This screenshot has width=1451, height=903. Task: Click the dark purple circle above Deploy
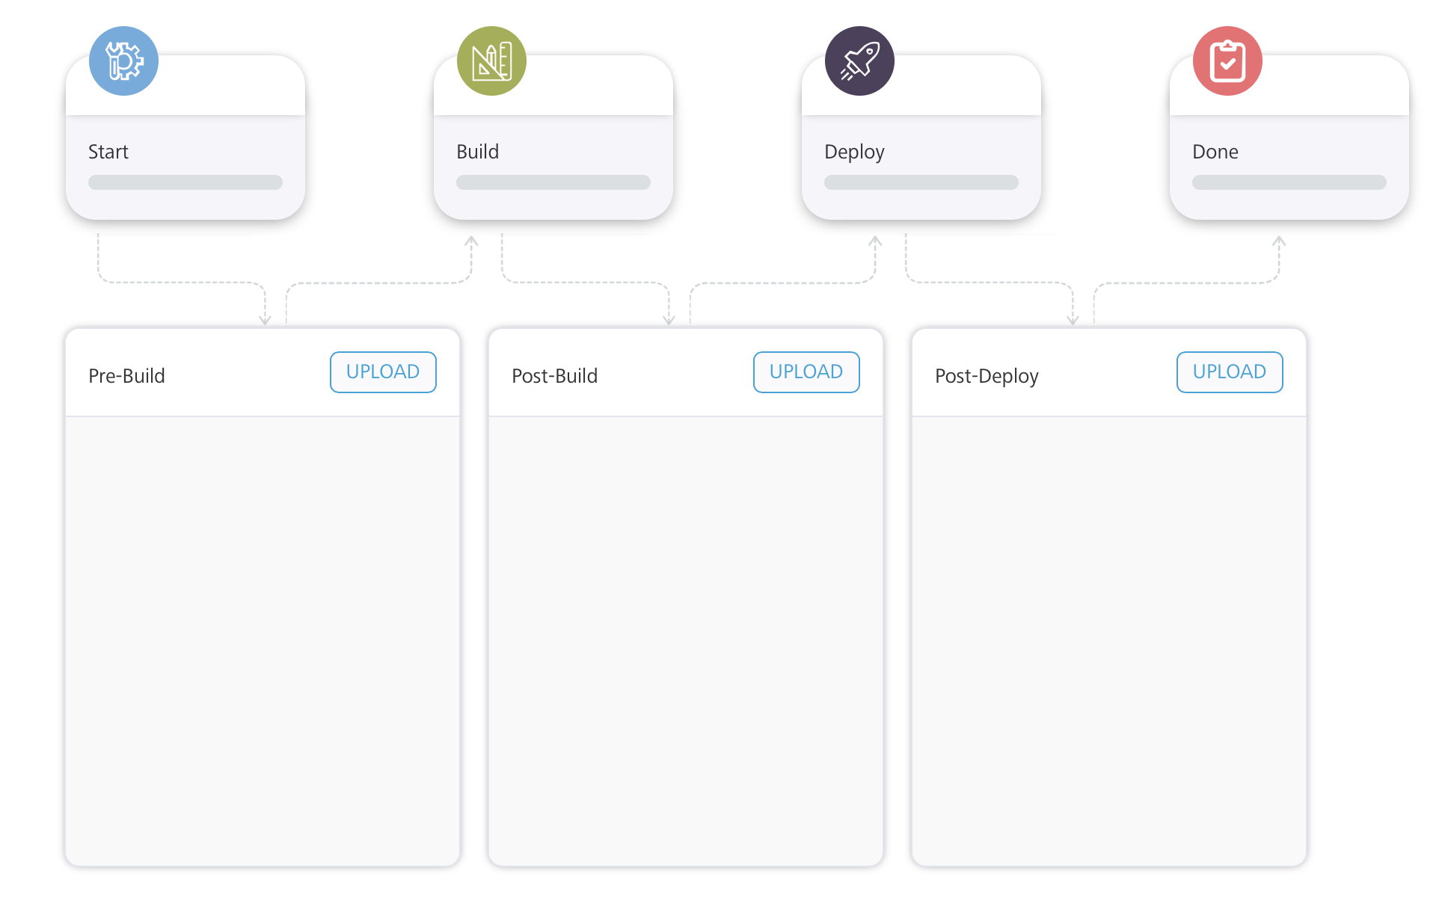pos(858,61)
